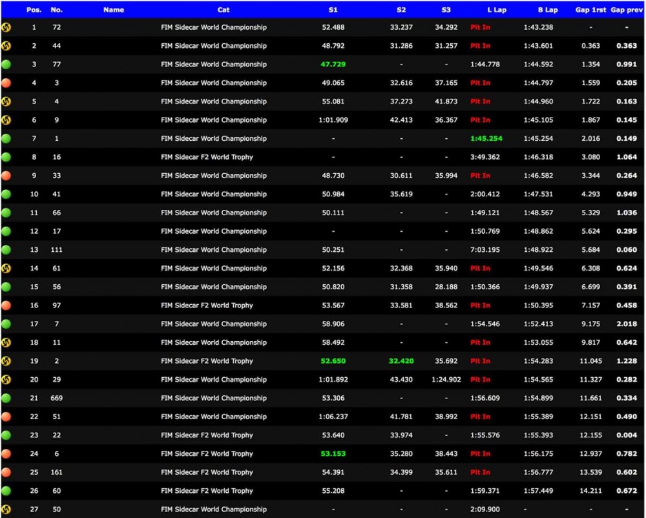Select best lap 1:43.238

pyautogui.click(x=539, y=27)
